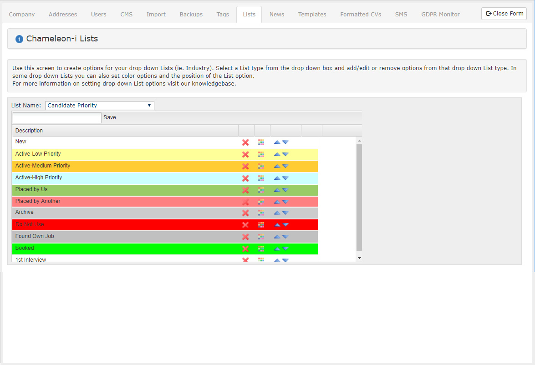Delete the Active-Medium Priority option
This screenshot has height=365, width=535.
pyautogui.click(x=245, y=167)
